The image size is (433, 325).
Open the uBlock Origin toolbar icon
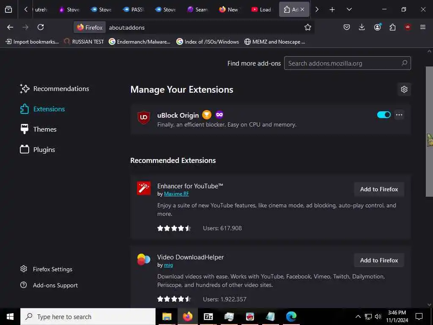tap(408, 27)
